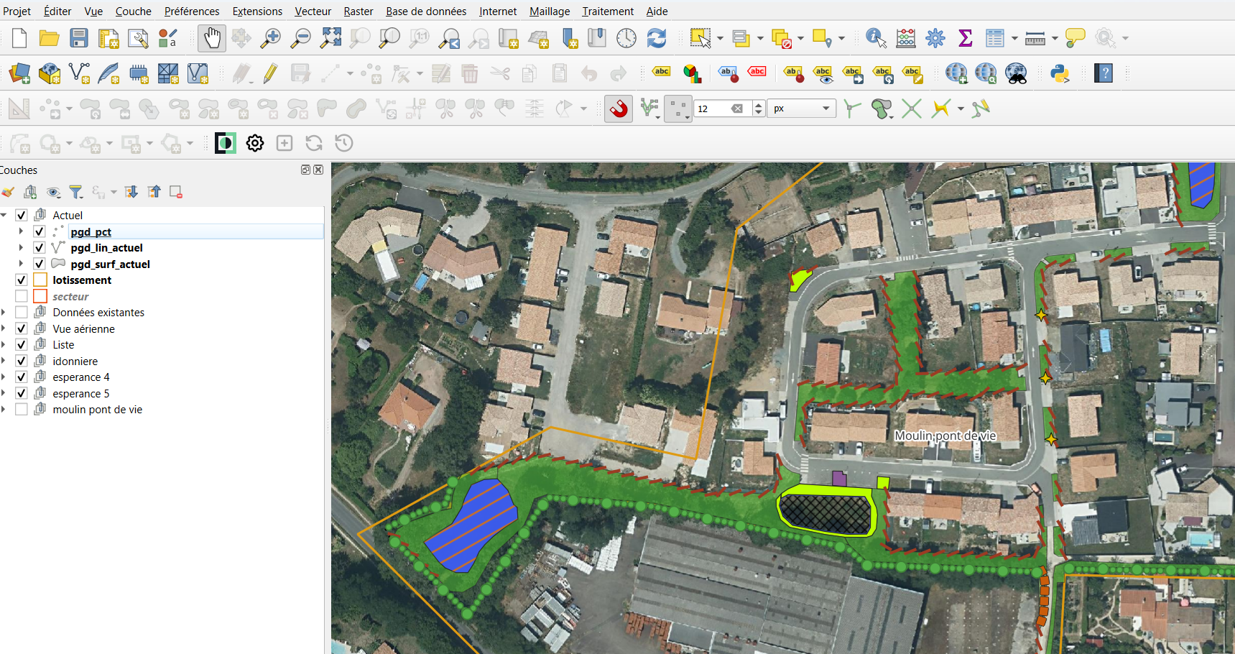Open the plugin black gear settings icon

coord(255,143)
